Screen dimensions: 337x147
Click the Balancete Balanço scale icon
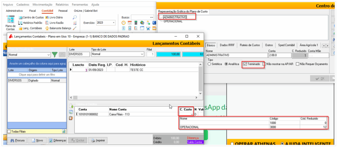tap(47, 28)
